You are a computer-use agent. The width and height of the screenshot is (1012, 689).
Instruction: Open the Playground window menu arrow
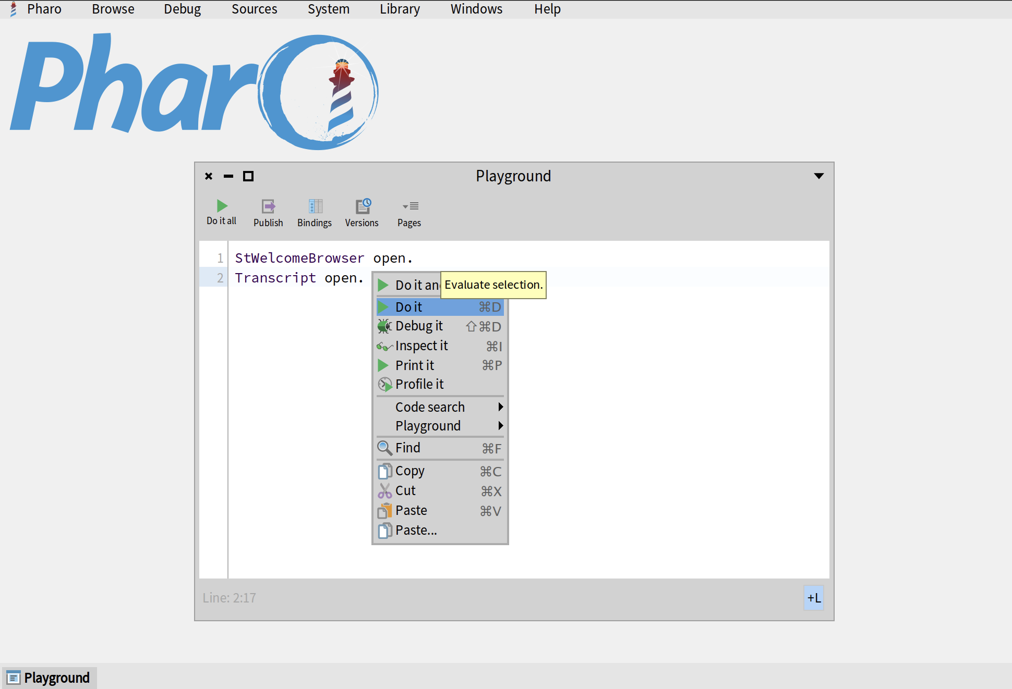pos(818,176)
